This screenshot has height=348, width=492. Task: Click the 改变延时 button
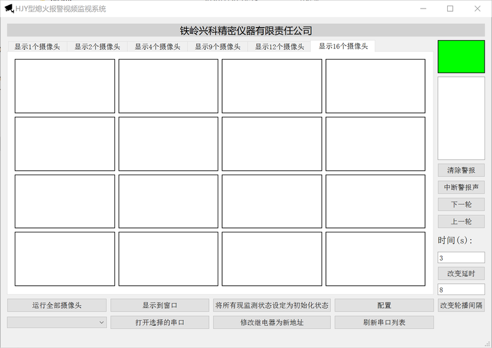tap(461, 274)
